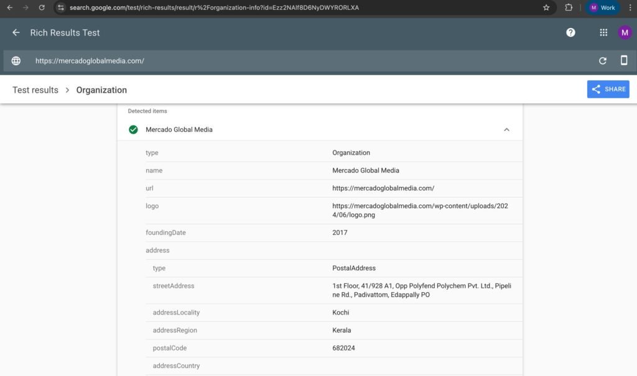Click the Detected items heading
The width and height of the screenshot is (637, 376).
(147, 111)
